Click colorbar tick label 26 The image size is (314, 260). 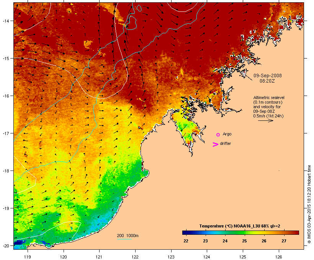264,241
